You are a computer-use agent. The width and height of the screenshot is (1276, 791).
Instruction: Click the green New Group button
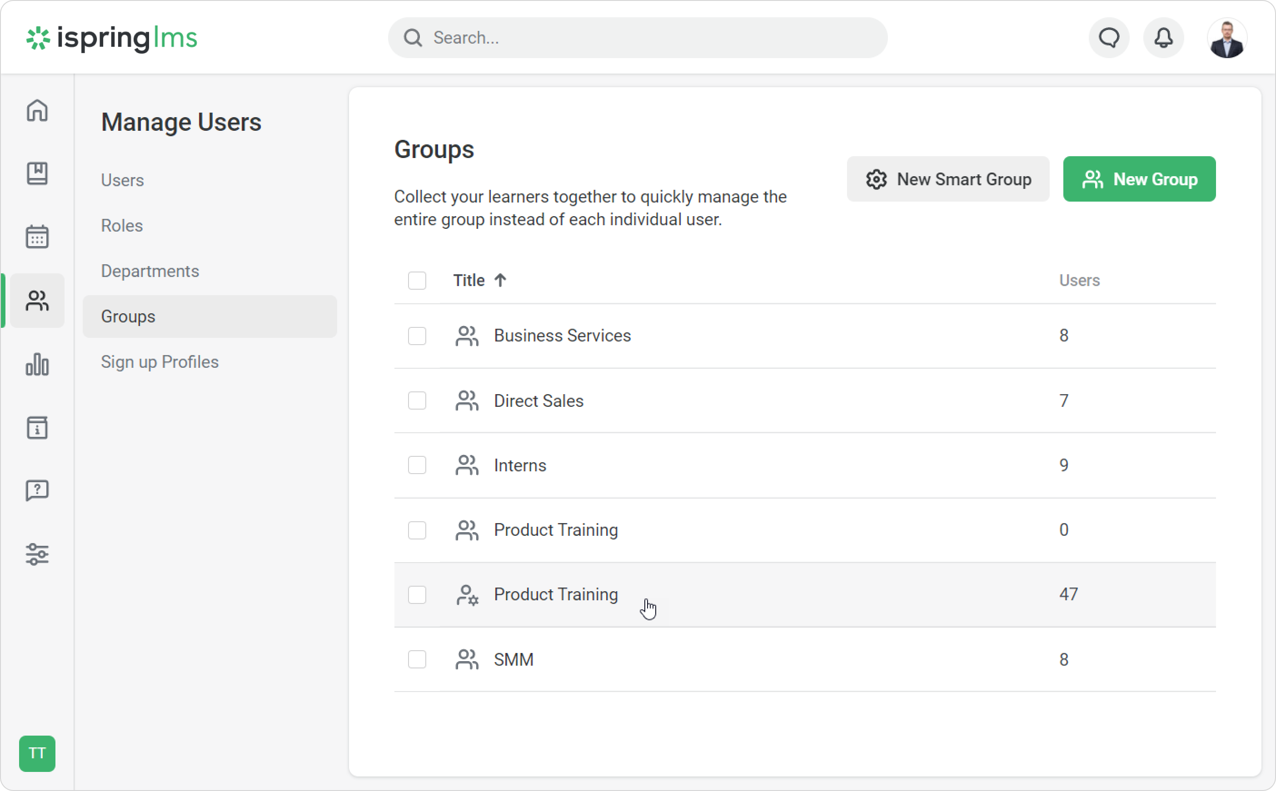(1139, 179)
